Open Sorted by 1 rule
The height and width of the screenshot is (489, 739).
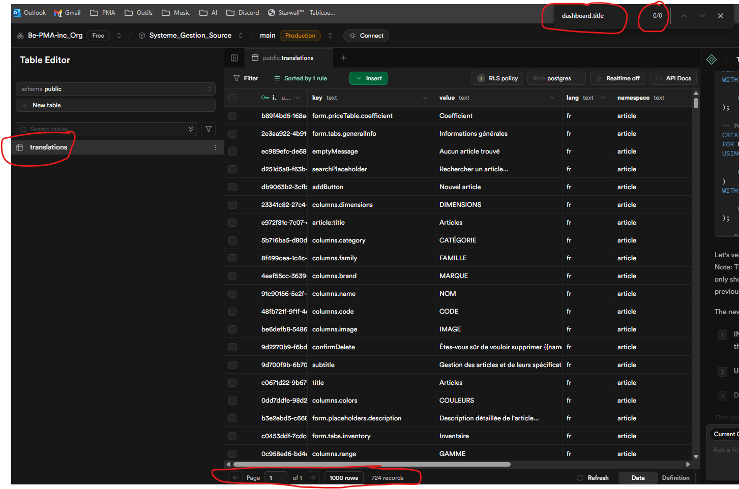300,78
